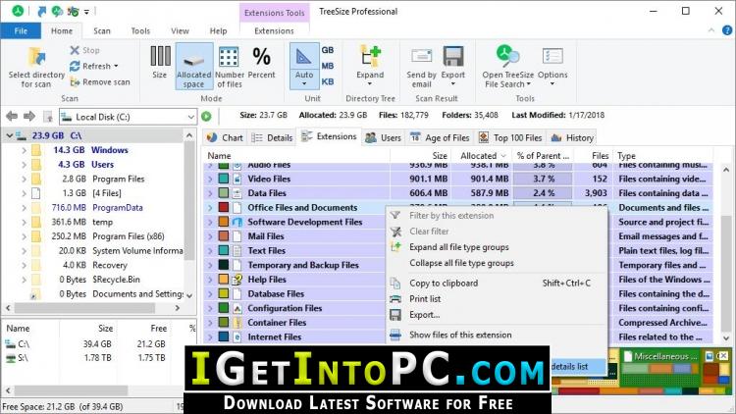The width and height of the screenshot is (736, 414).
Task: Choose Collapse all file type groups
Action: 497,263
